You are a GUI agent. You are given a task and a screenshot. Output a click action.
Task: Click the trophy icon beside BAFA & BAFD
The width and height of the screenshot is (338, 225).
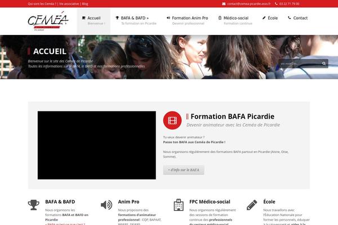tap(34, 205)
